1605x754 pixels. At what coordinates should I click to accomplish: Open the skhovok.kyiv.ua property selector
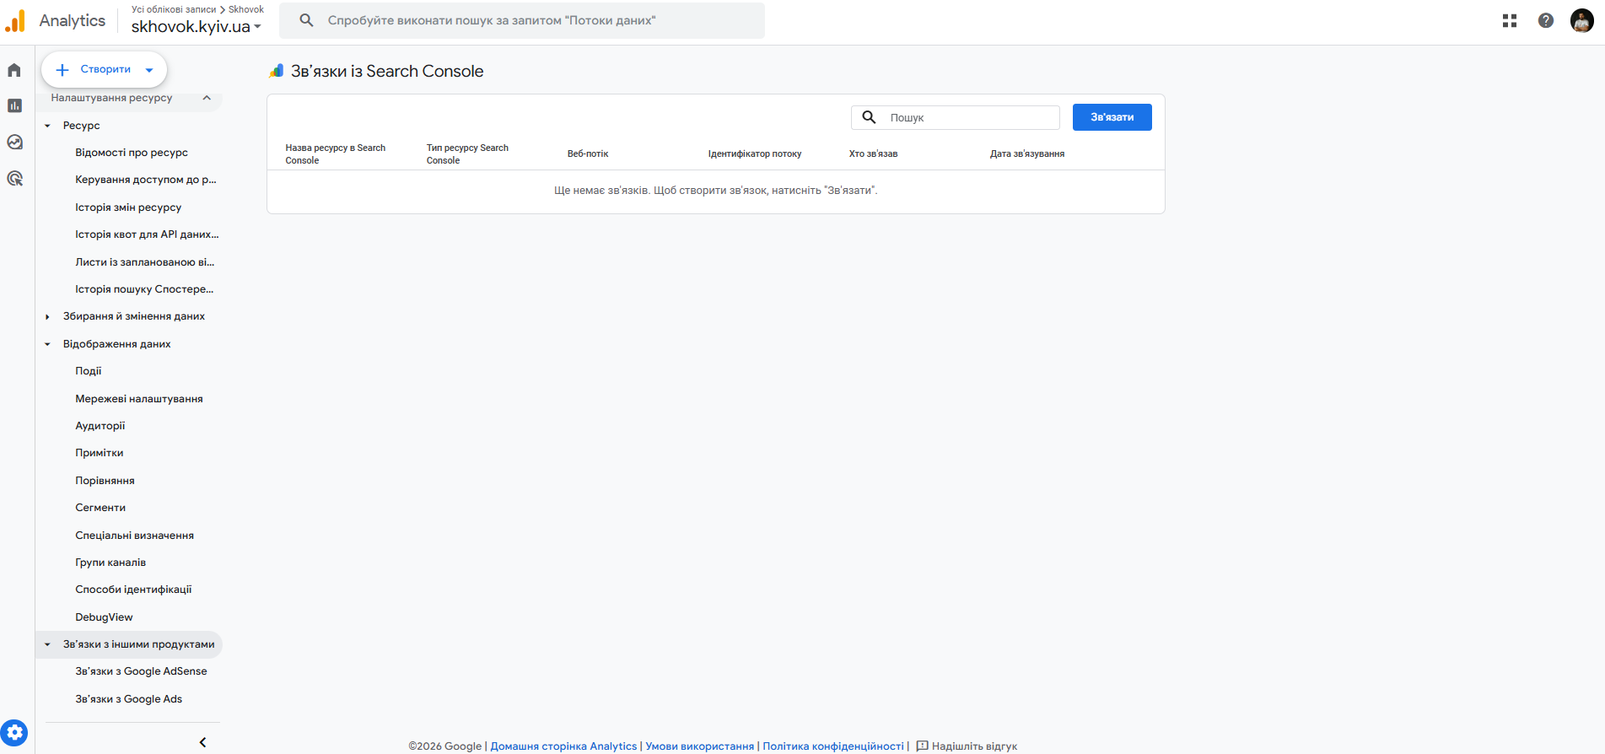pyautogui.click(x=197, y=26)
